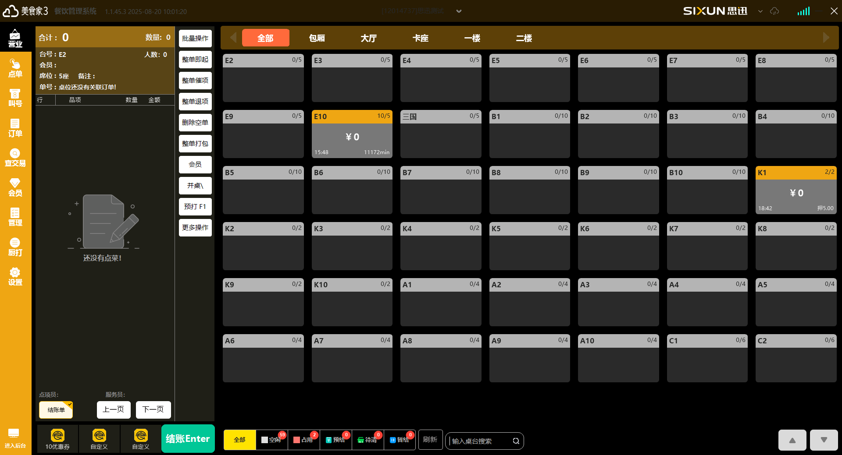
Task: Filter tables by 空闲 (free) status
Action: tap(271, 440)
